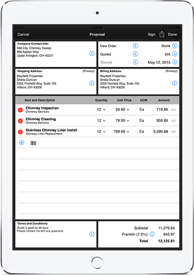
Task: Tap info icon beside Source field
Action: point(135,62)
